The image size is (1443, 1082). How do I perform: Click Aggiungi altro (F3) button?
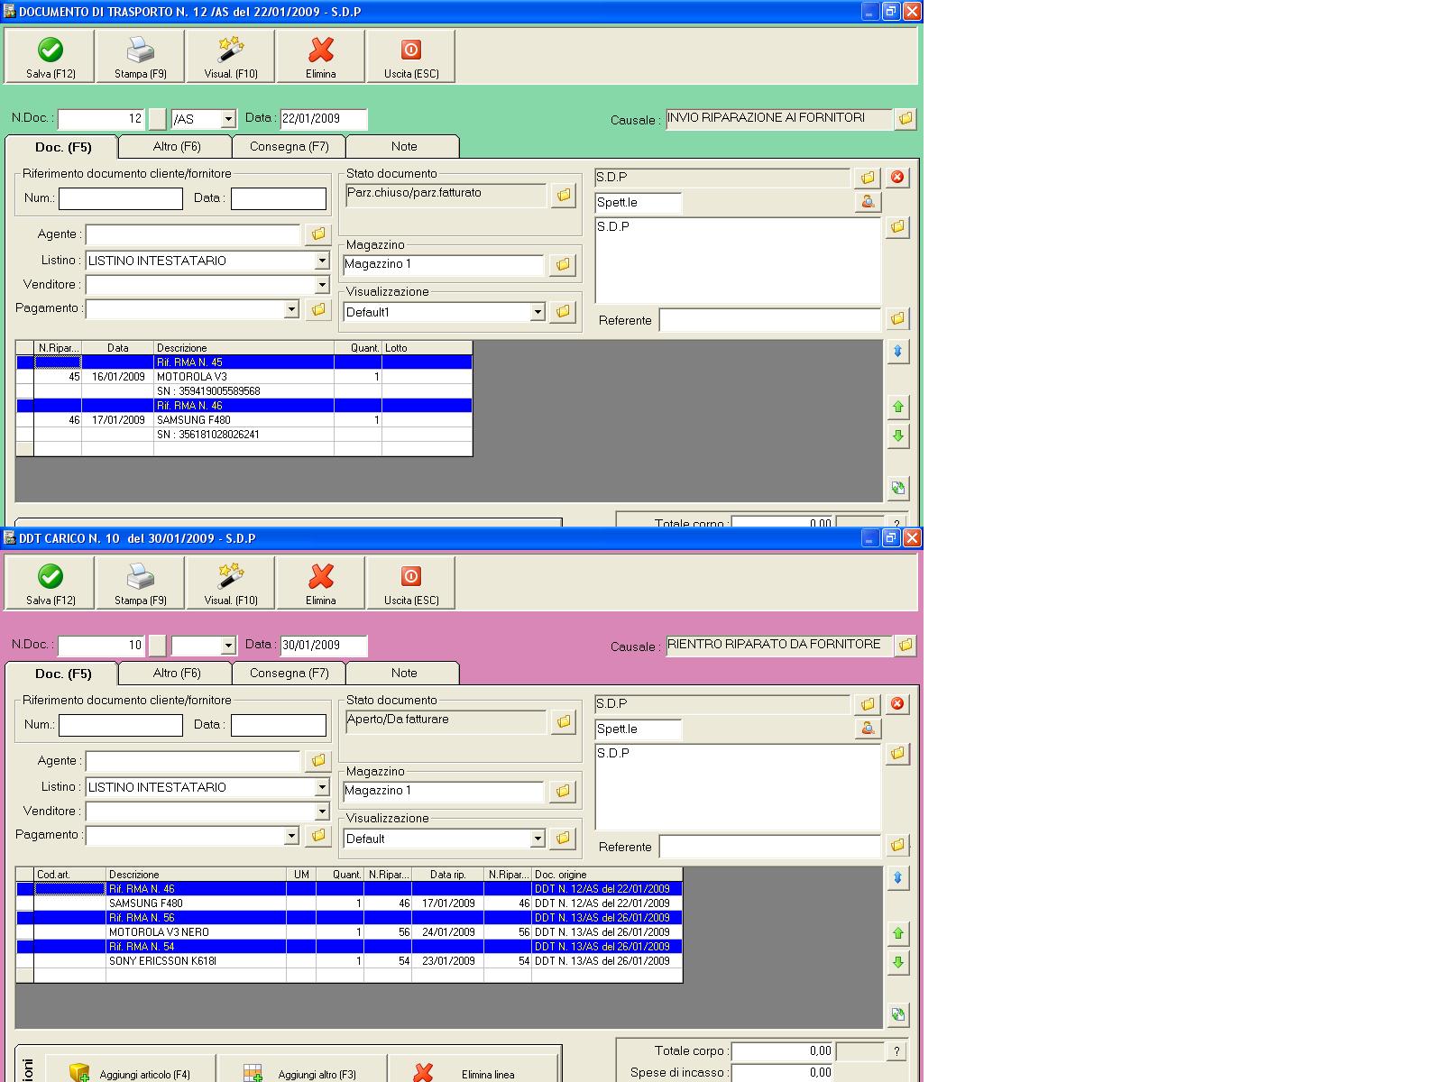click(x=302, y=1069)
